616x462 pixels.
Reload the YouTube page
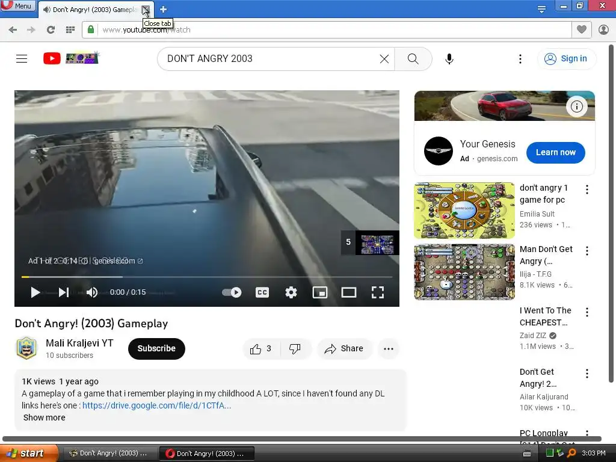51,30
